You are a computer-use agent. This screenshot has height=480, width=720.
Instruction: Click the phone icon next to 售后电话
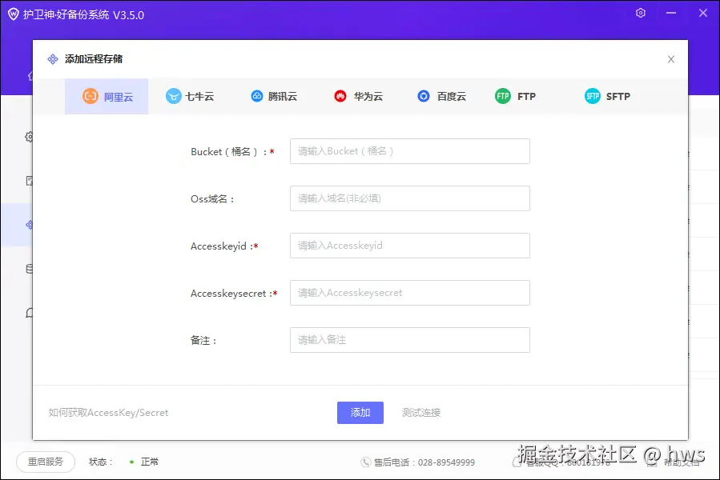368,462
